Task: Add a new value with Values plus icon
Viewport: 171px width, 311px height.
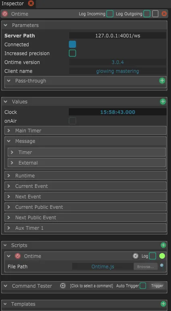Action: 163,101
